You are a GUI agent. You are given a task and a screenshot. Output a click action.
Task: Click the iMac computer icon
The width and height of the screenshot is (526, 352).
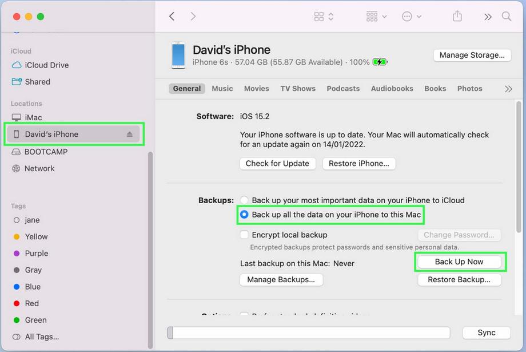click(x=16, y=117)
